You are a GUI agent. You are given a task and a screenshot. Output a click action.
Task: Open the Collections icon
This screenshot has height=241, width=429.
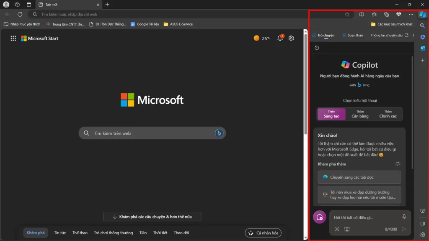386,15
